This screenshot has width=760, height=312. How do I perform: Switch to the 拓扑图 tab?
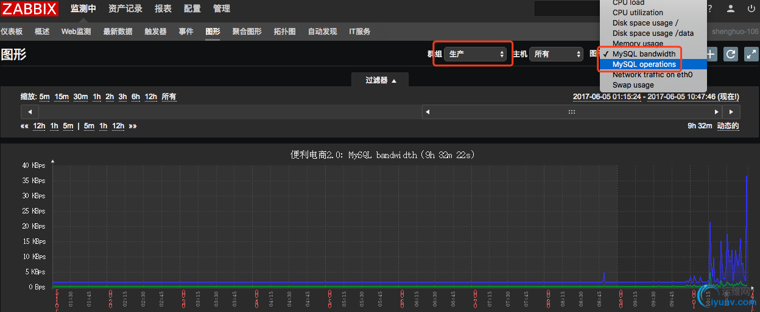[284, 32]
